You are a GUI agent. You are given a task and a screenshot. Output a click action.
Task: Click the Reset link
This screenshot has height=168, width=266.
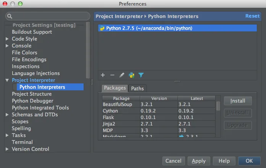(x=252, y=16)
